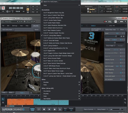Toggle Velocity Curve power button
128x113 pixels.
click(121, 59)
